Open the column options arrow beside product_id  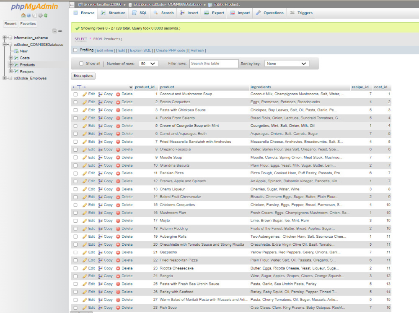pyautogui.click(x=131, y=87)
